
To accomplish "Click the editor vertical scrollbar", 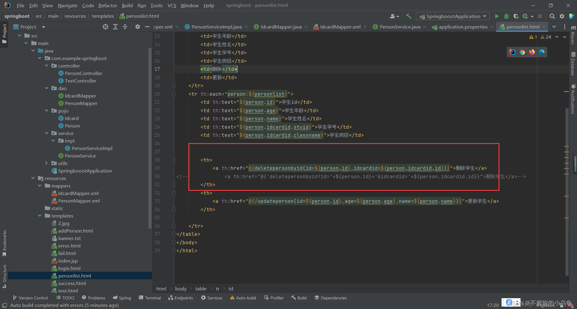I will tap(567, 192).
